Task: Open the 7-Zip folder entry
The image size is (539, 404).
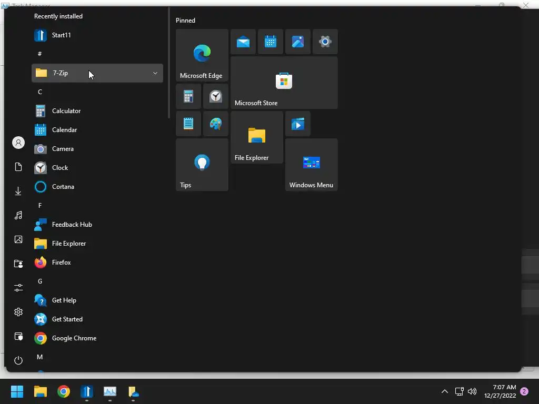Action: point(97,73)
